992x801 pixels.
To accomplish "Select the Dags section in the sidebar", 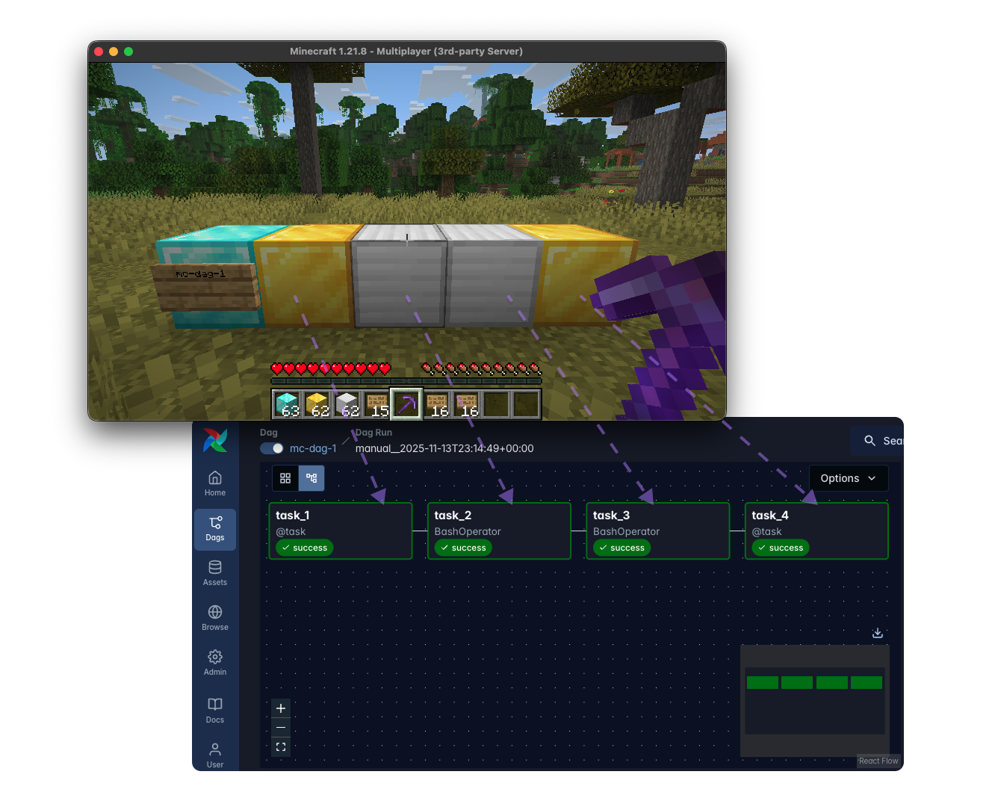I will coord(214,529).
